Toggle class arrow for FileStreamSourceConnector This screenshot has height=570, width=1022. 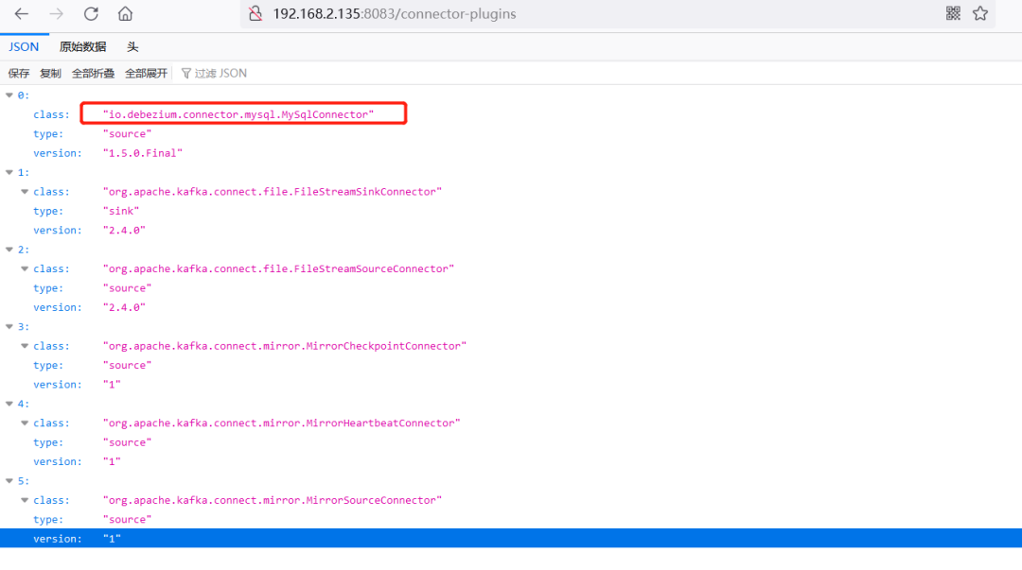click(25, 269)
